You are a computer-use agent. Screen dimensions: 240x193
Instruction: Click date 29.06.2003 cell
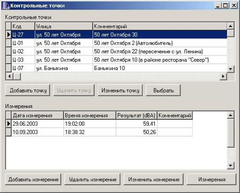pyautogui.click(x=38, y=124)
